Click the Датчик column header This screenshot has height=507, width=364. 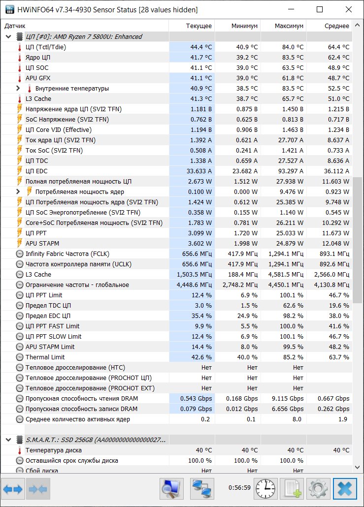click(x=85, y=26)
